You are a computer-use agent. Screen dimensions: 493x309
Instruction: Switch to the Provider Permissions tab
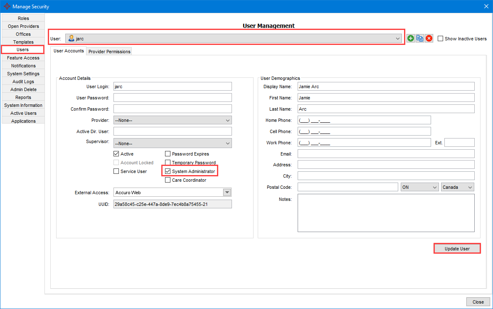coord(108,52)
